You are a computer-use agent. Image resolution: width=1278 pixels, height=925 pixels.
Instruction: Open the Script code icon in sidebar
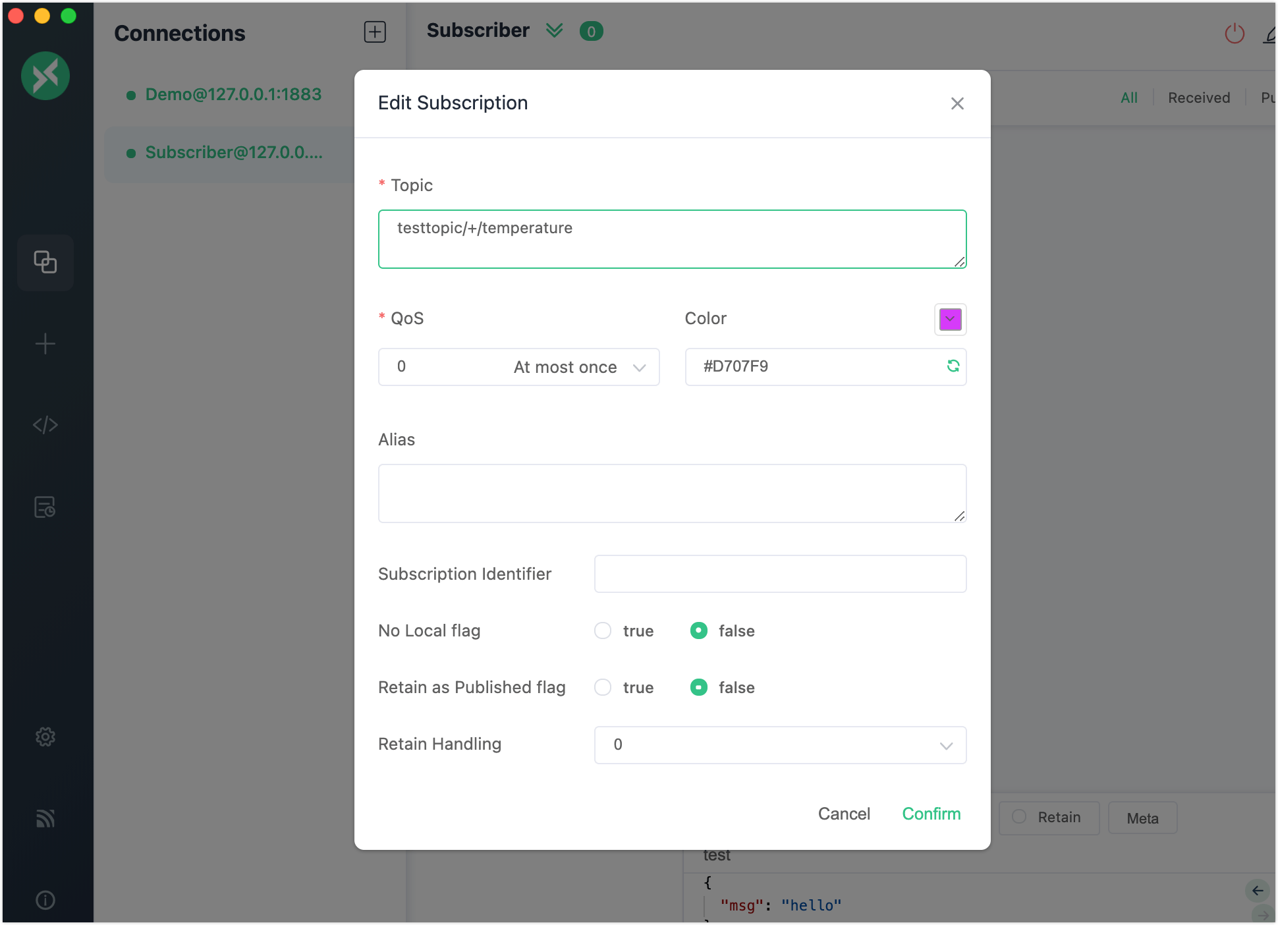(x=45, y=425)
